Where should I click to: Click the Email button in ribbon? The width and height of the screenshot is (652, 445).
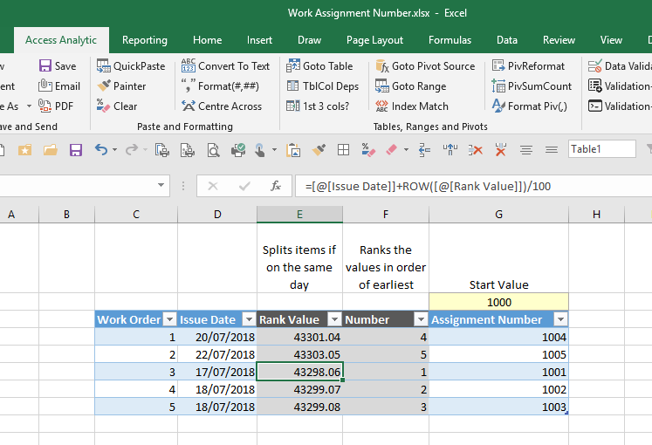(59, 86)
